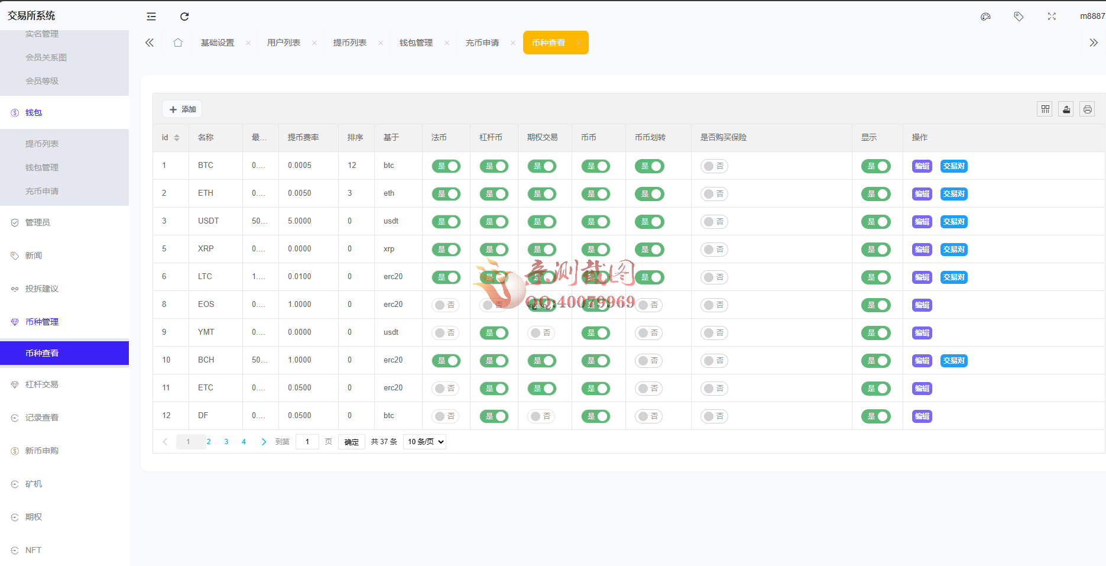Toggle BTC 法币 switch off

pos(446,166)
